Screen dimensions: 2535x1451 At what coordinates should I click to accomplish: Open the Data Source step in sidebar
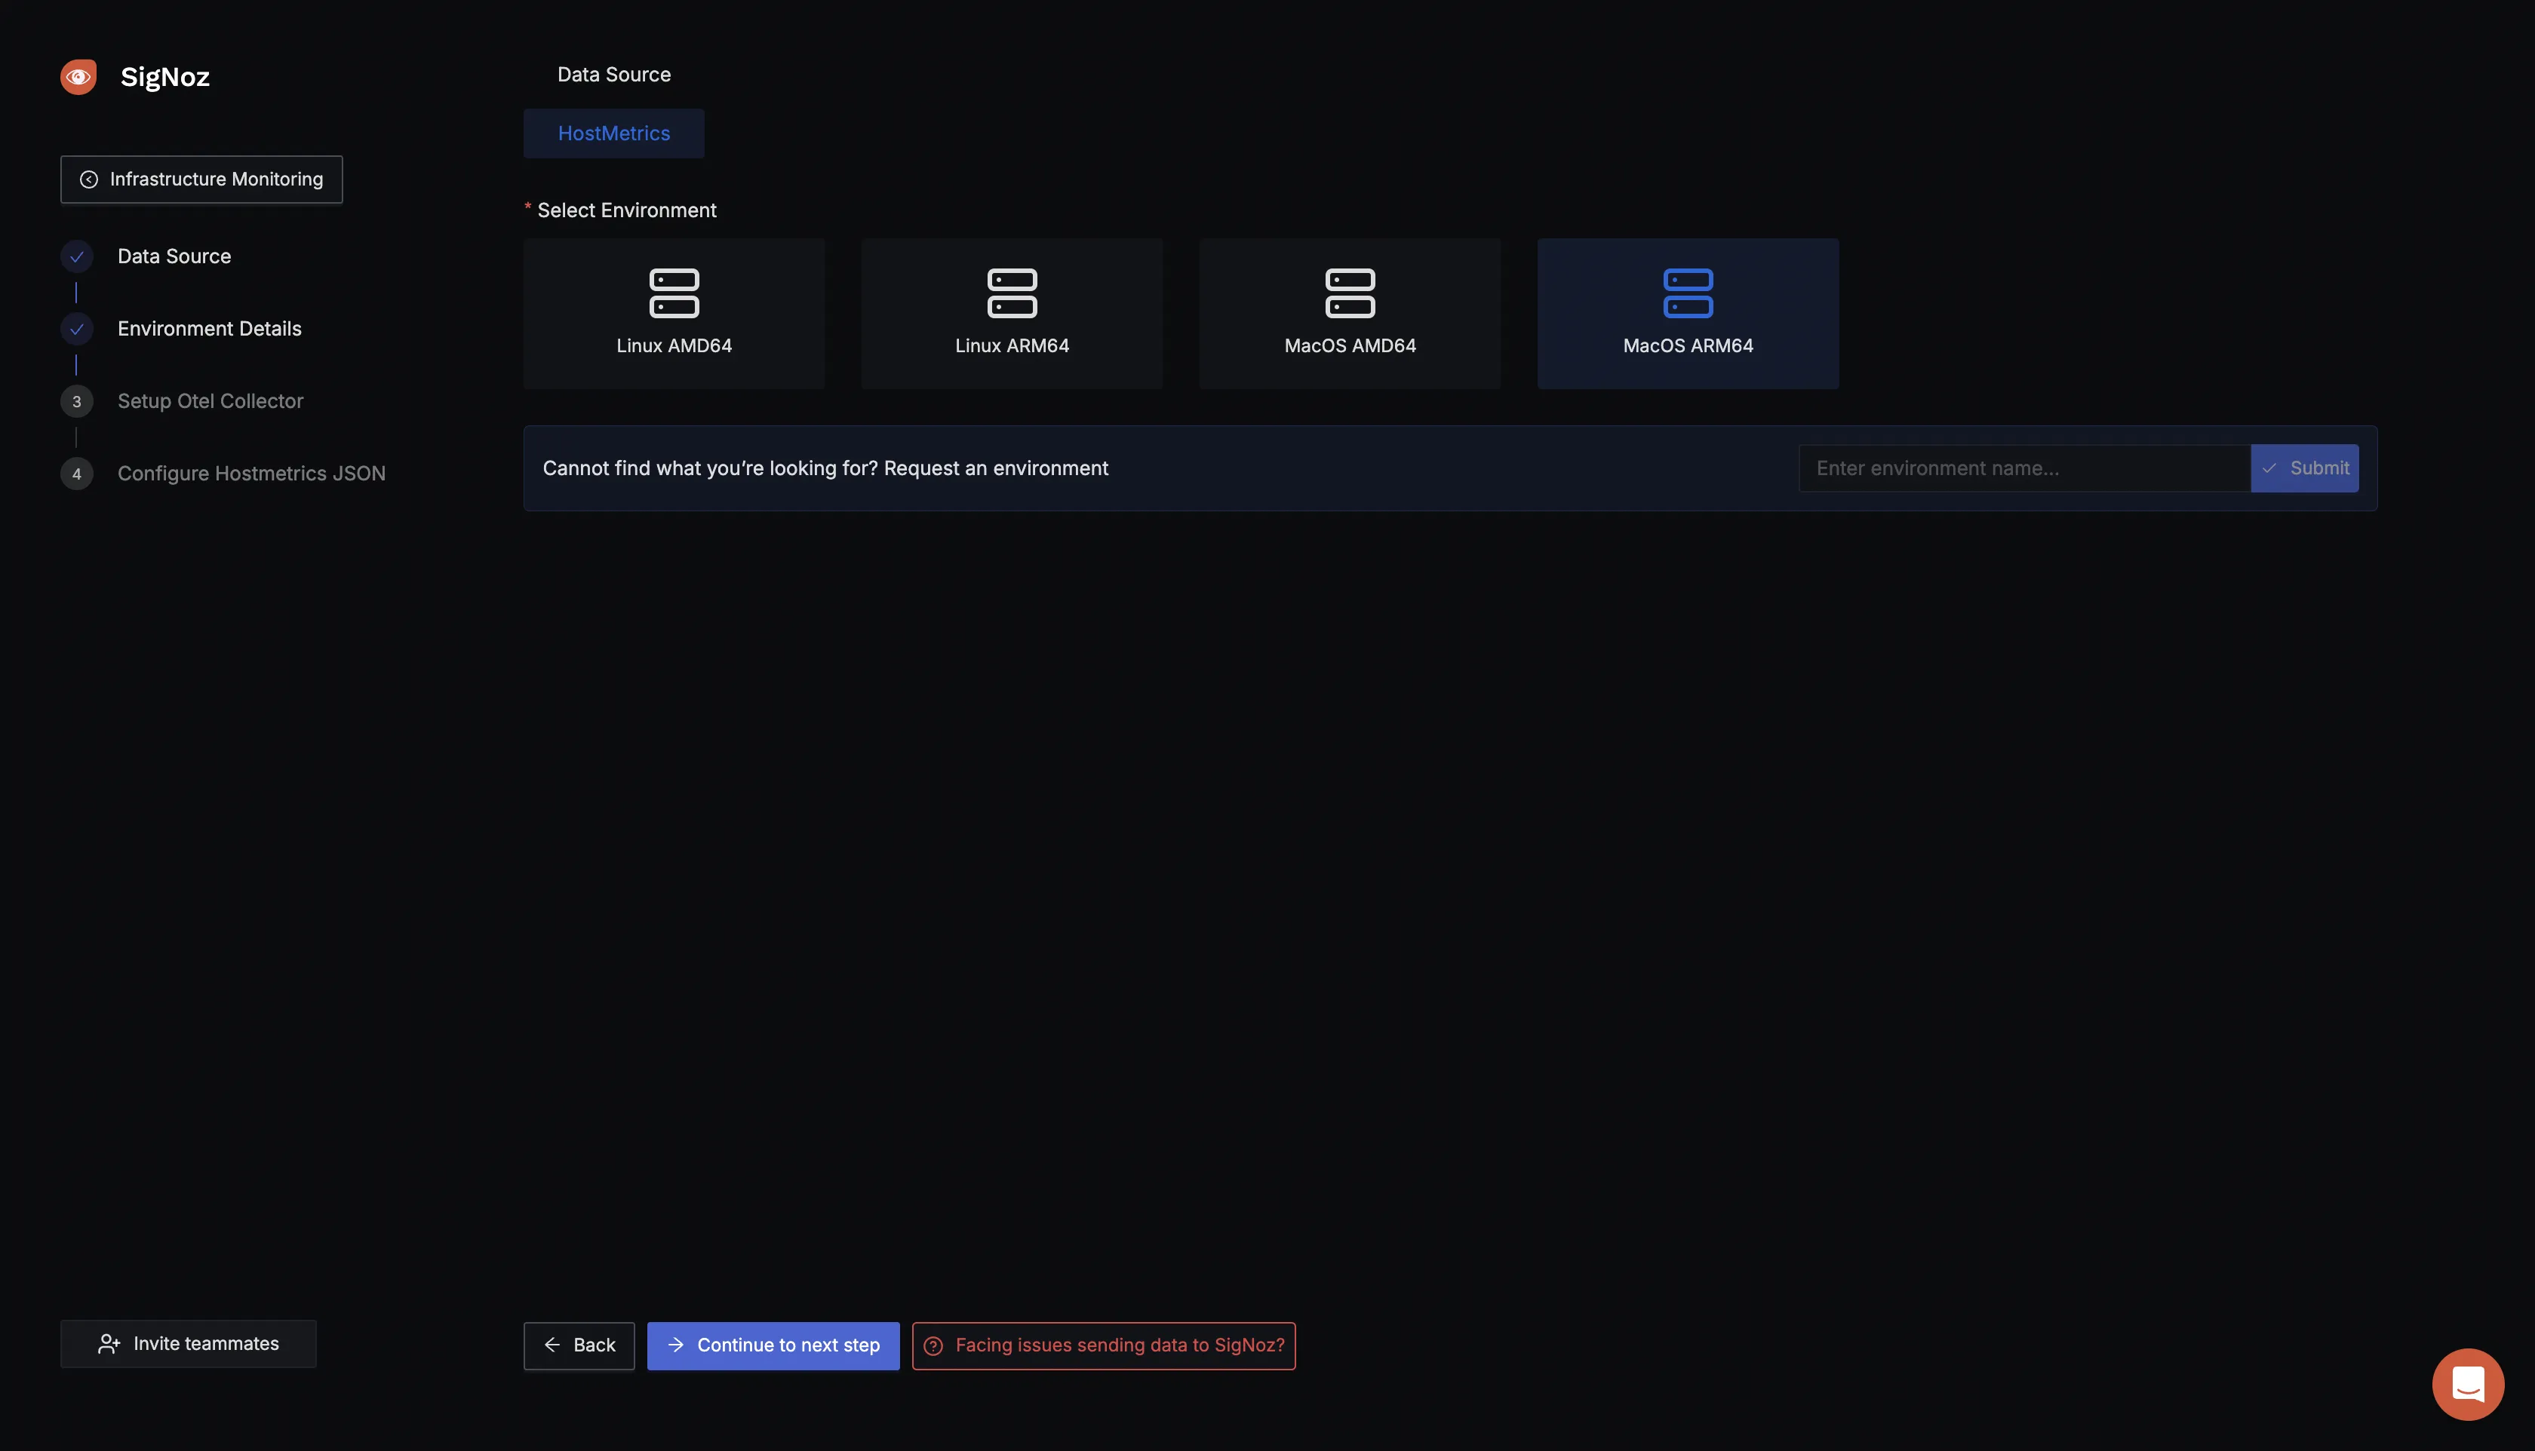click(174, 256)
